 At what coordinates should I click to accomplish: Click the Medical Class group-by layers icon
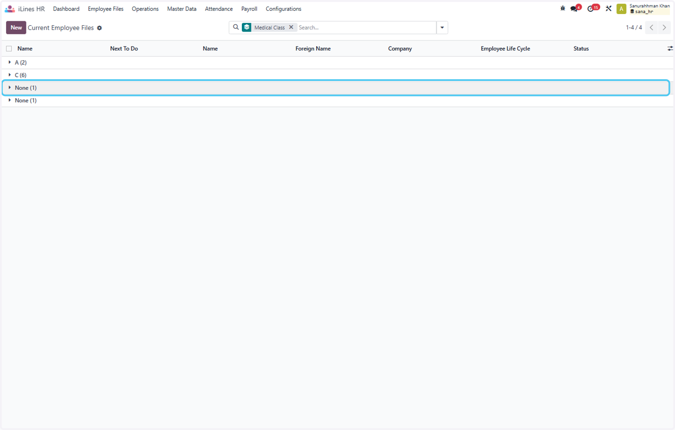(x=247, y=27)
